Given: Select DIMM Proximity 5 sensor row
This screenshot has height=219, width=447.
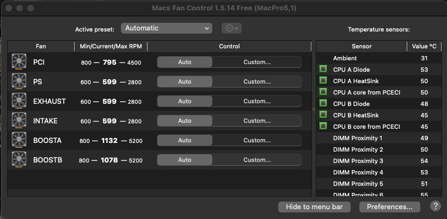Looking at the screenshot, I should (379, 184).
